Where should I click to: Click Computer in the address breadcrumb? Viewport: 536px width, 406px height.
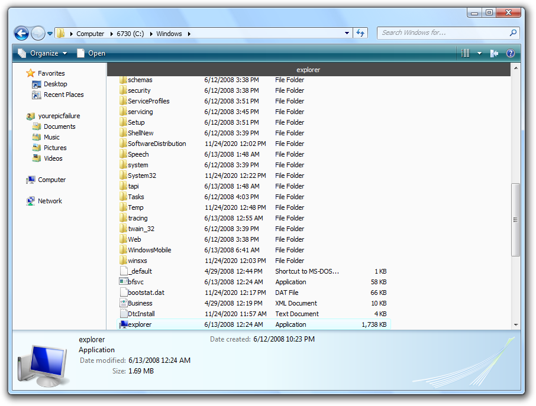pos(90,34)
